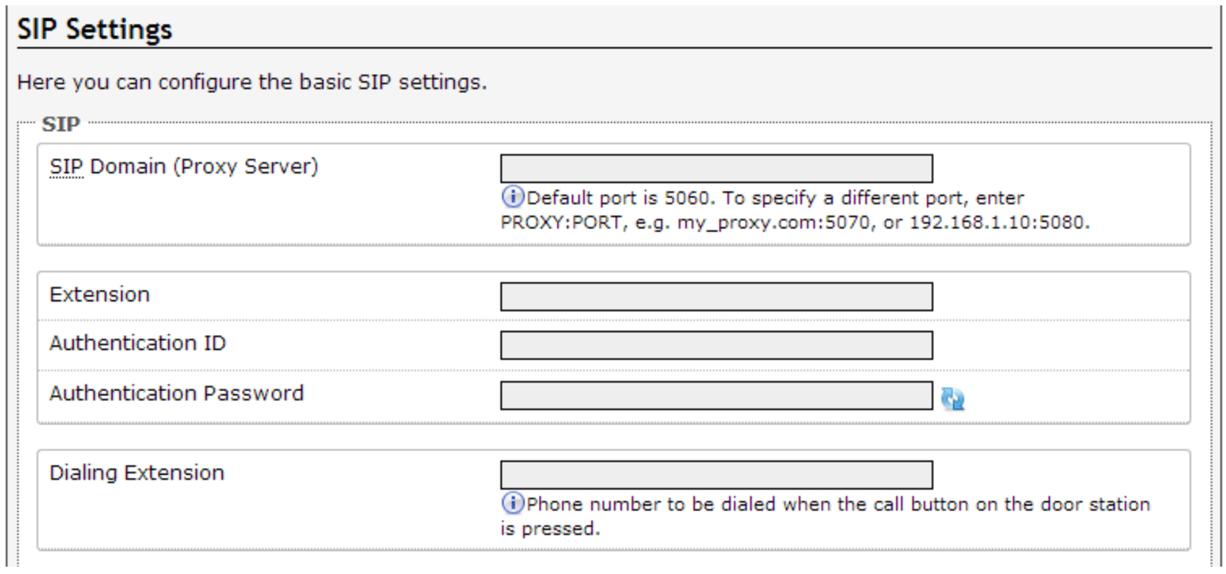The height and width of the screenshot is (574, 1226).
Task: Focus the SIP Domain (Proxy Server) field
Action: point(716,168)
